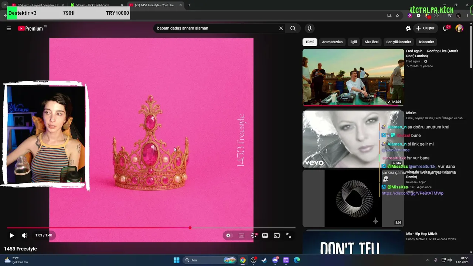The height and width of the screenshot is (266, 473).
Task: Open the Mix - Hip Hop Müzik title
Action: point(422,234)
